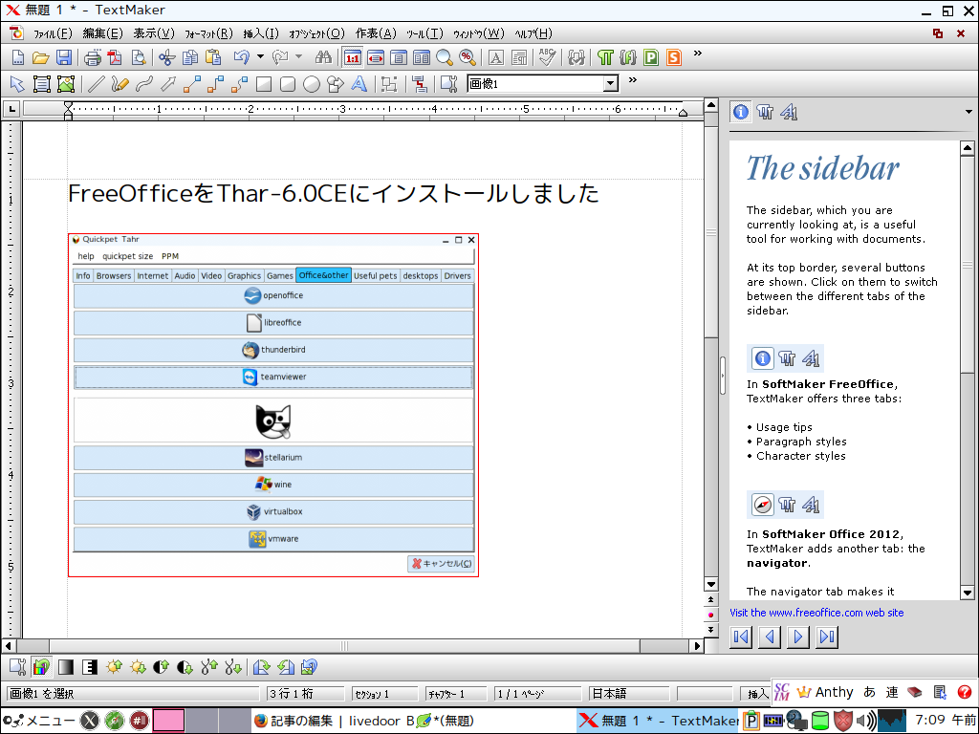Open the ファイル(F) menu
Image resolution: width=979 pixels, height=734 pixels.
coord(53,33)
